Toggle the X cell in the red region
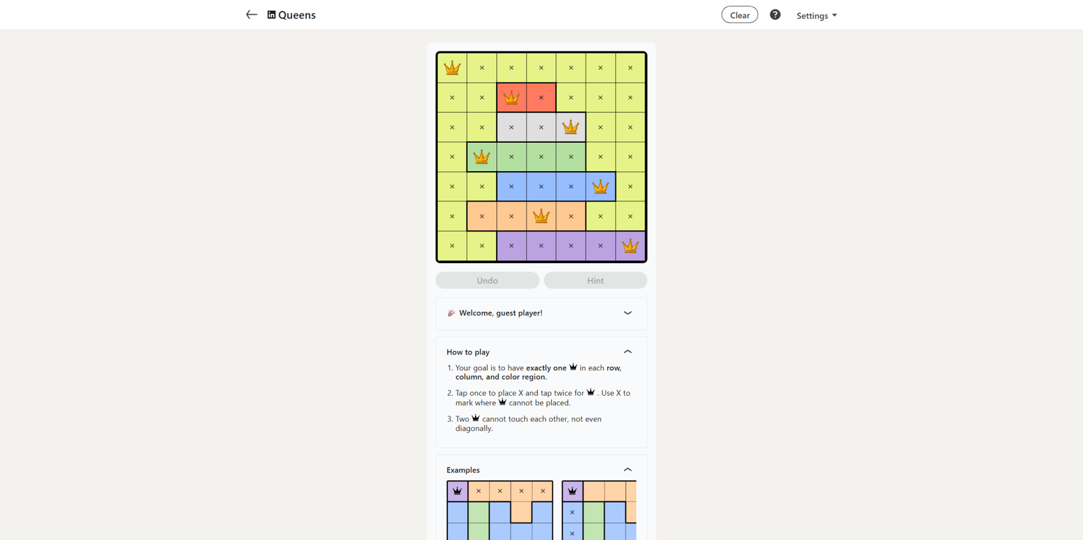 pyautogui.click(x=541, y=97)
